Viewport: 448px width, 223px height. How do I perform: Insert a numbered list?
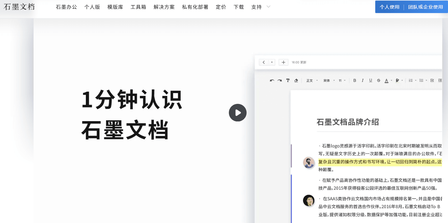[411, 81]
